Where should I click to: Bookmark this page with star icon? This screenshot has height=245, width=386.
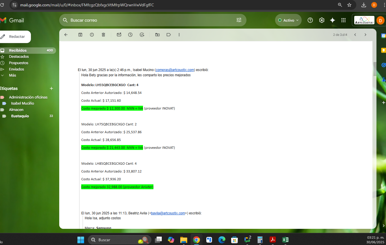coord(349,5)
